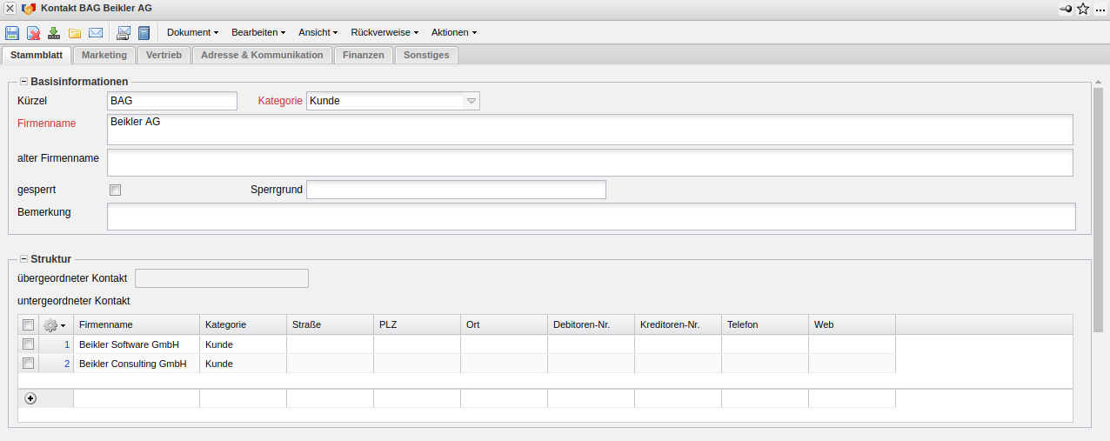The height and width of the screenshot is (441, 1110).
Task: Open the Rückverweise menu
Action: 384,32
